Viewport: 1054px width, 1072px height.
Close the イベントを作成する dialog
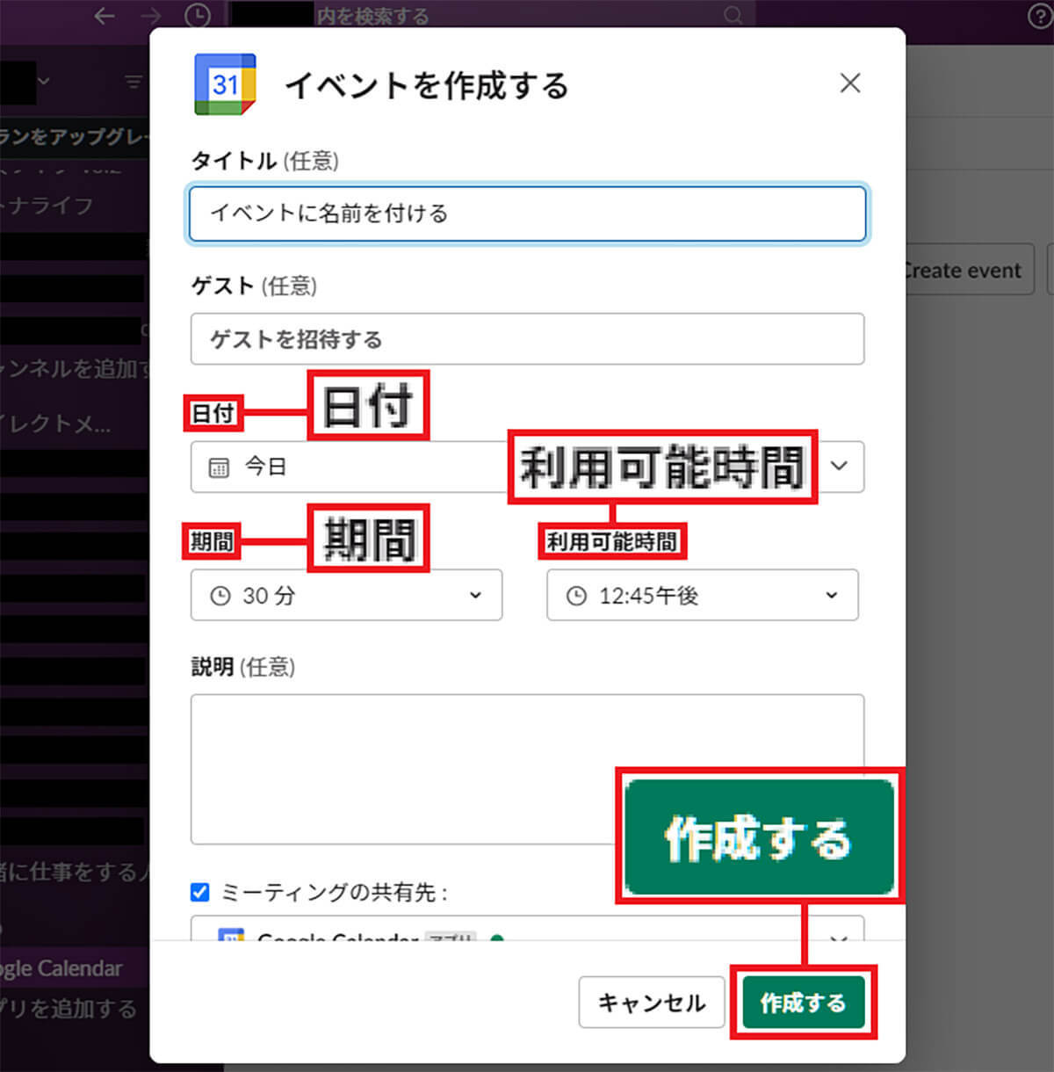point(849,83)
